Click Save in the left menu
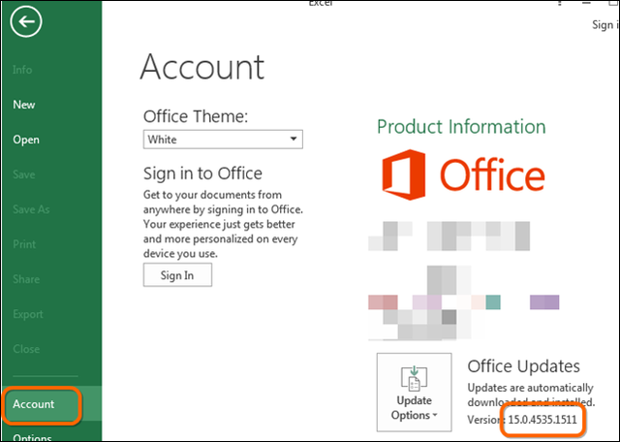Screen dimensions: 620x442 point(24,174)
